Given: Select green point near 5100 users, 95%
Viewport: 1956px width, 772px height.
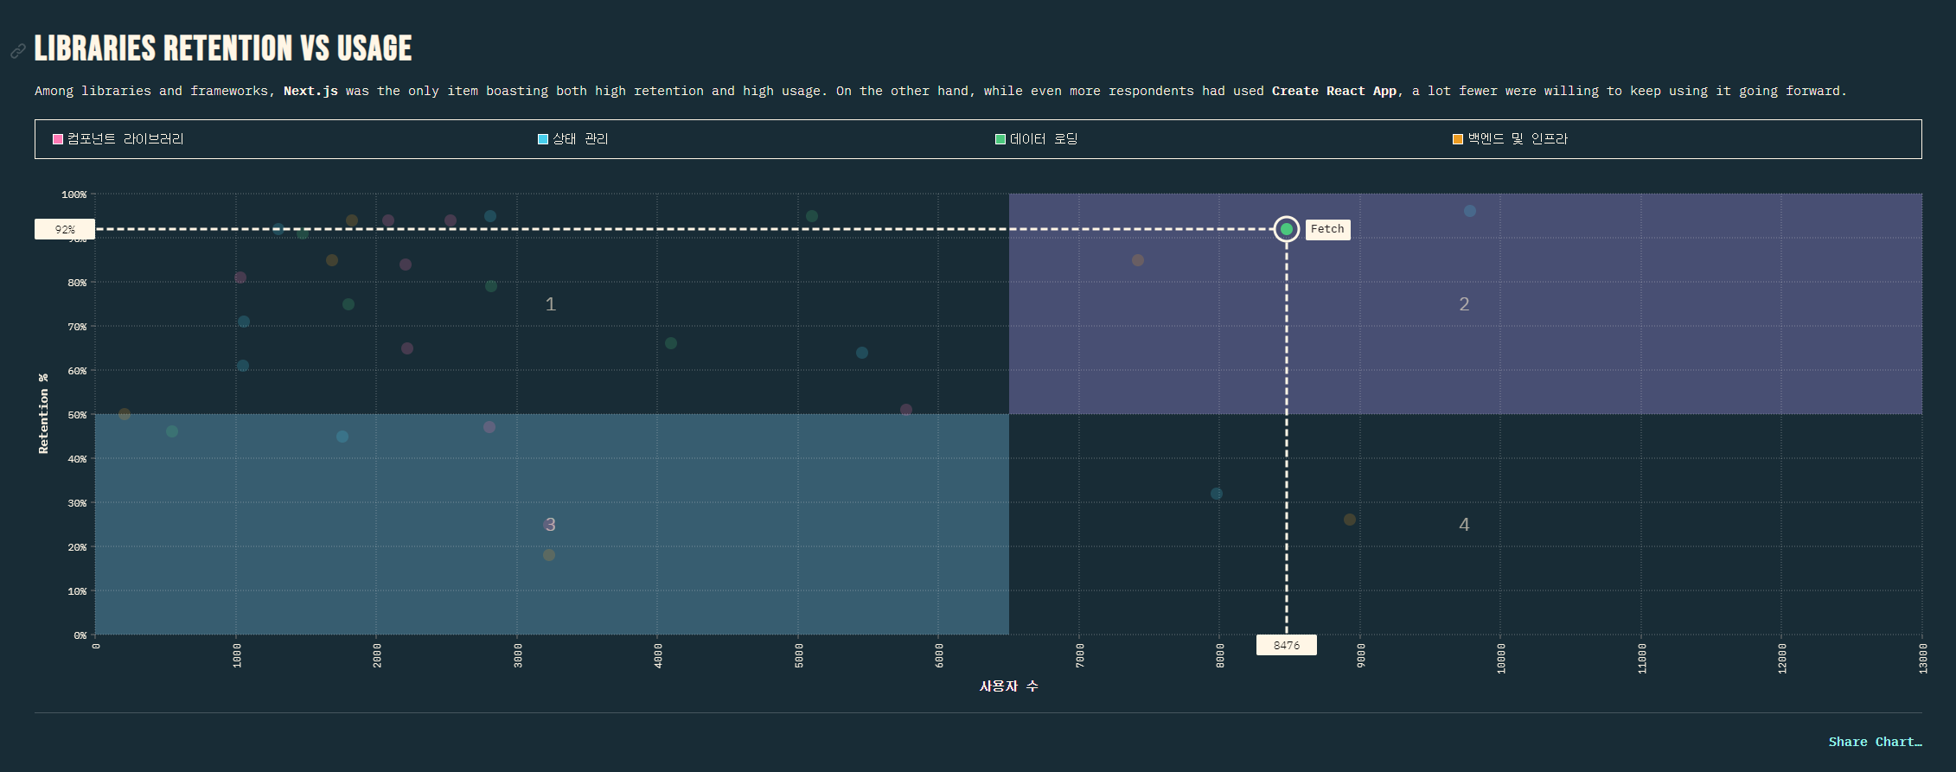Looking at the screenshot, I should [x=812, y=216].
